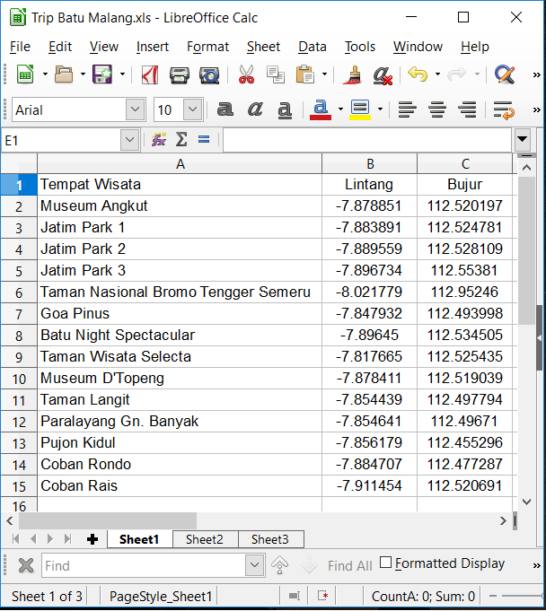
Task: Open the Function Wizard
Action: pos(159,139)
